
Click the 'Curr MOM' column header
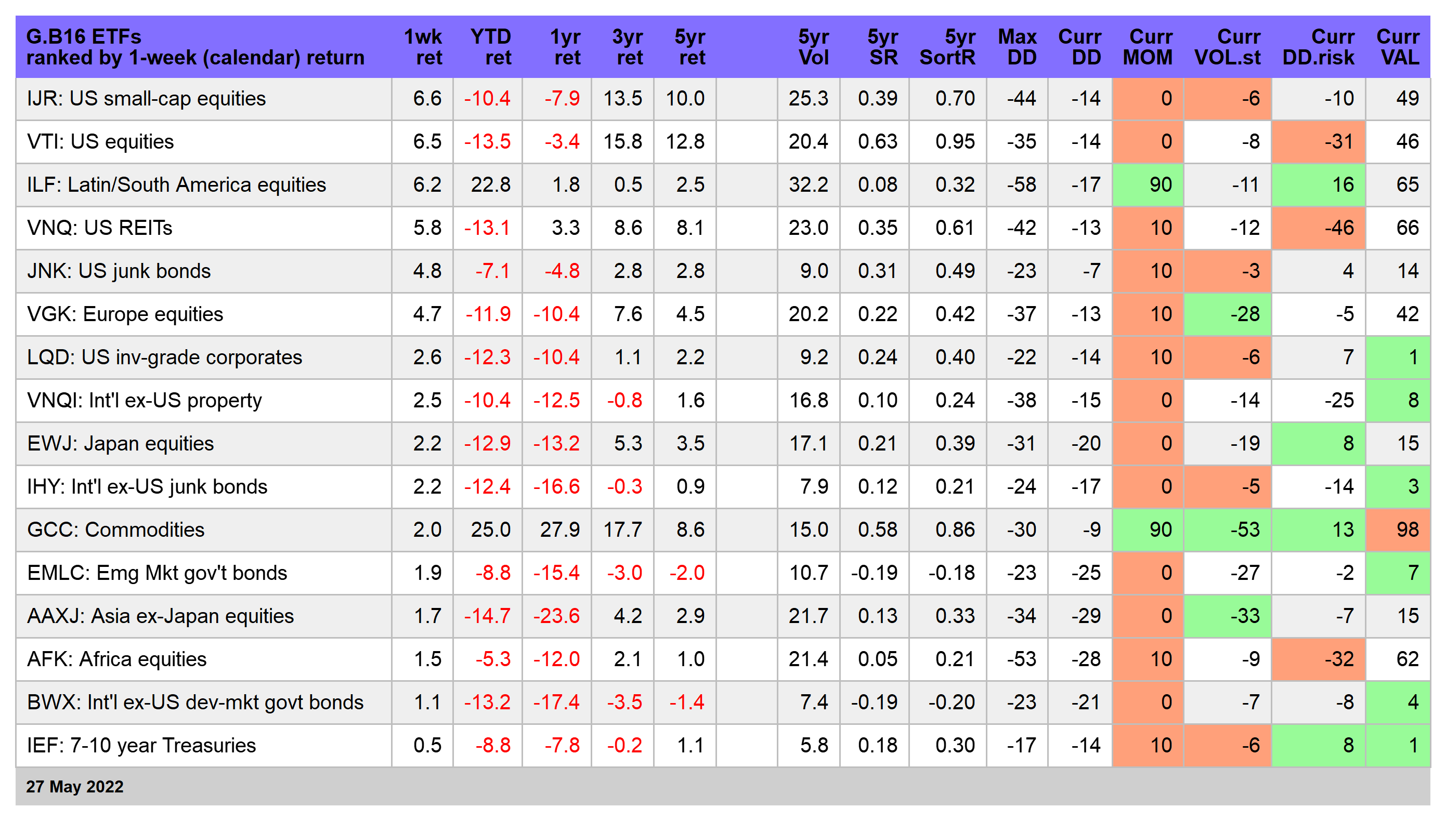1148,47
